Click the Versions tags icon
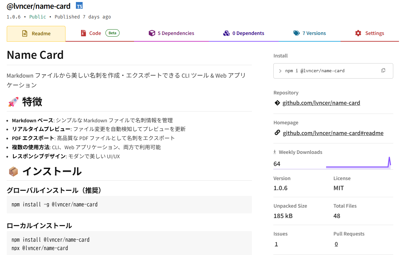The width and height of the screenshot is (403, 255). point(297,33)
